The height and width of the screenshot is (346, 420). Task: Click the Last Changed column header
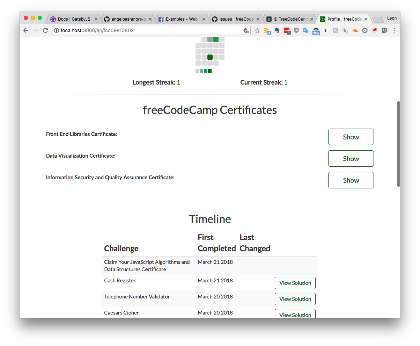(255, 243)
